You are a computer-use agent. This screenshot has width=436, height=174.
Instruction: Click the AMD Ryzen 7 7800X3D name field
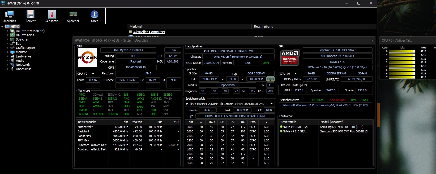pyautogui.click(x=128, y=50)
